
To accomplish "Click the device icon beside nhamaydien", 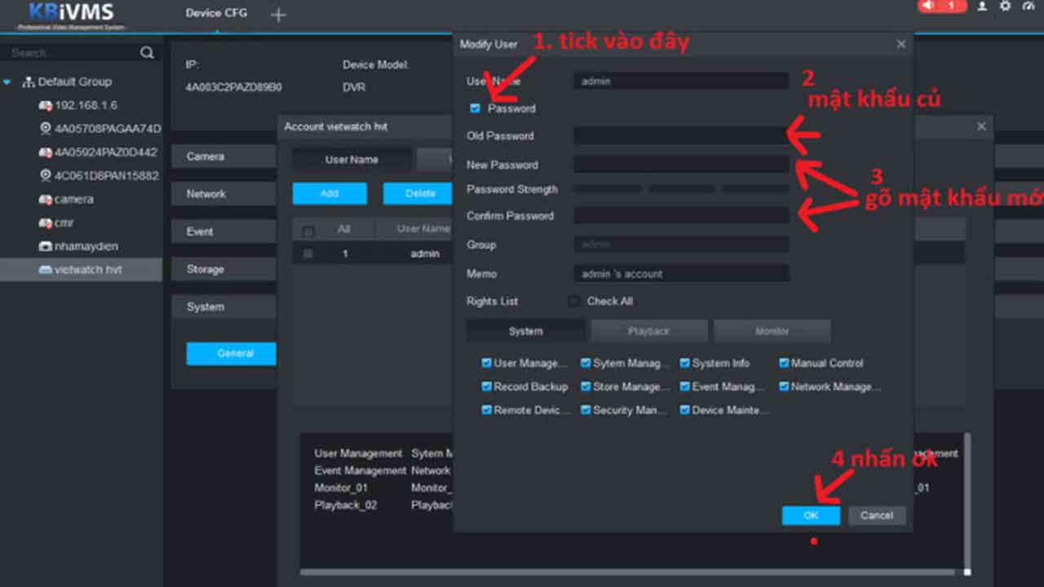I will coord(46,246).
